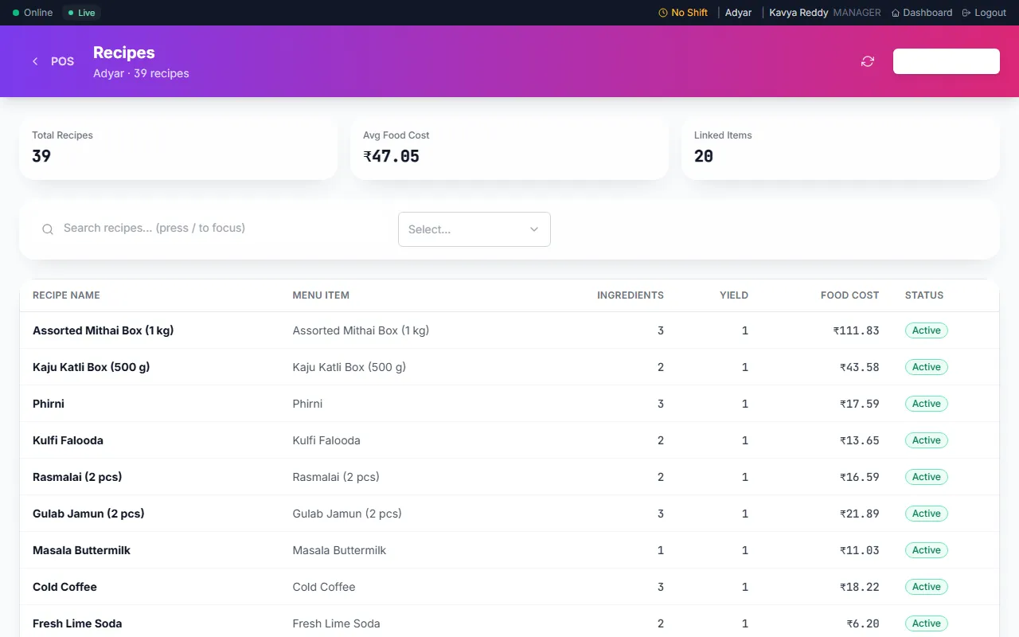Open the Select... filter dropdown
1019x637 pixels.
click(x=474, y=229)
